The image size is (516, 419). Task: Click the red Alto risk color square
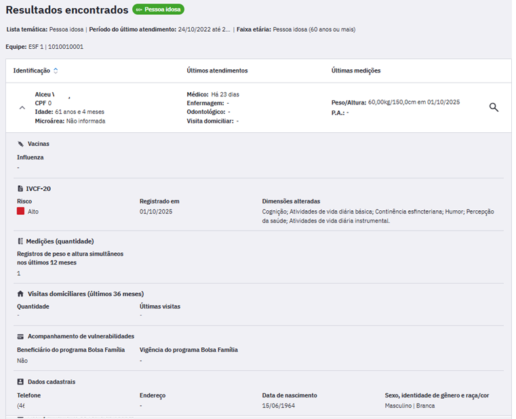coord(21,212)
